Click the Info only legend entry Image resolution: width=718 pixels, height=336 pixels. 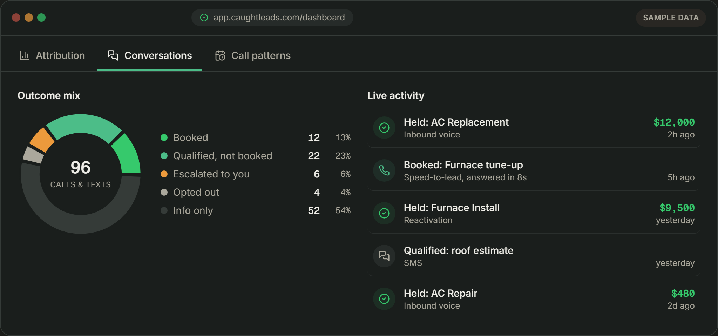[256, 210]
